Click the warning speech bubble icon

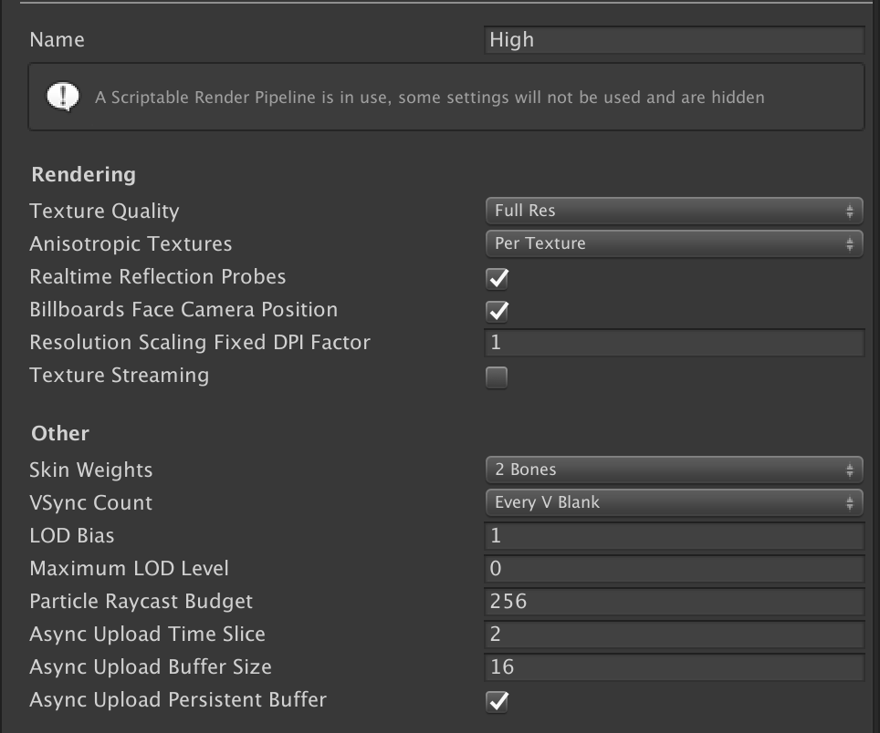(x=62, y=97)
